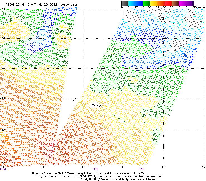Click the '>50 knots' legend label

coord(198,7)
